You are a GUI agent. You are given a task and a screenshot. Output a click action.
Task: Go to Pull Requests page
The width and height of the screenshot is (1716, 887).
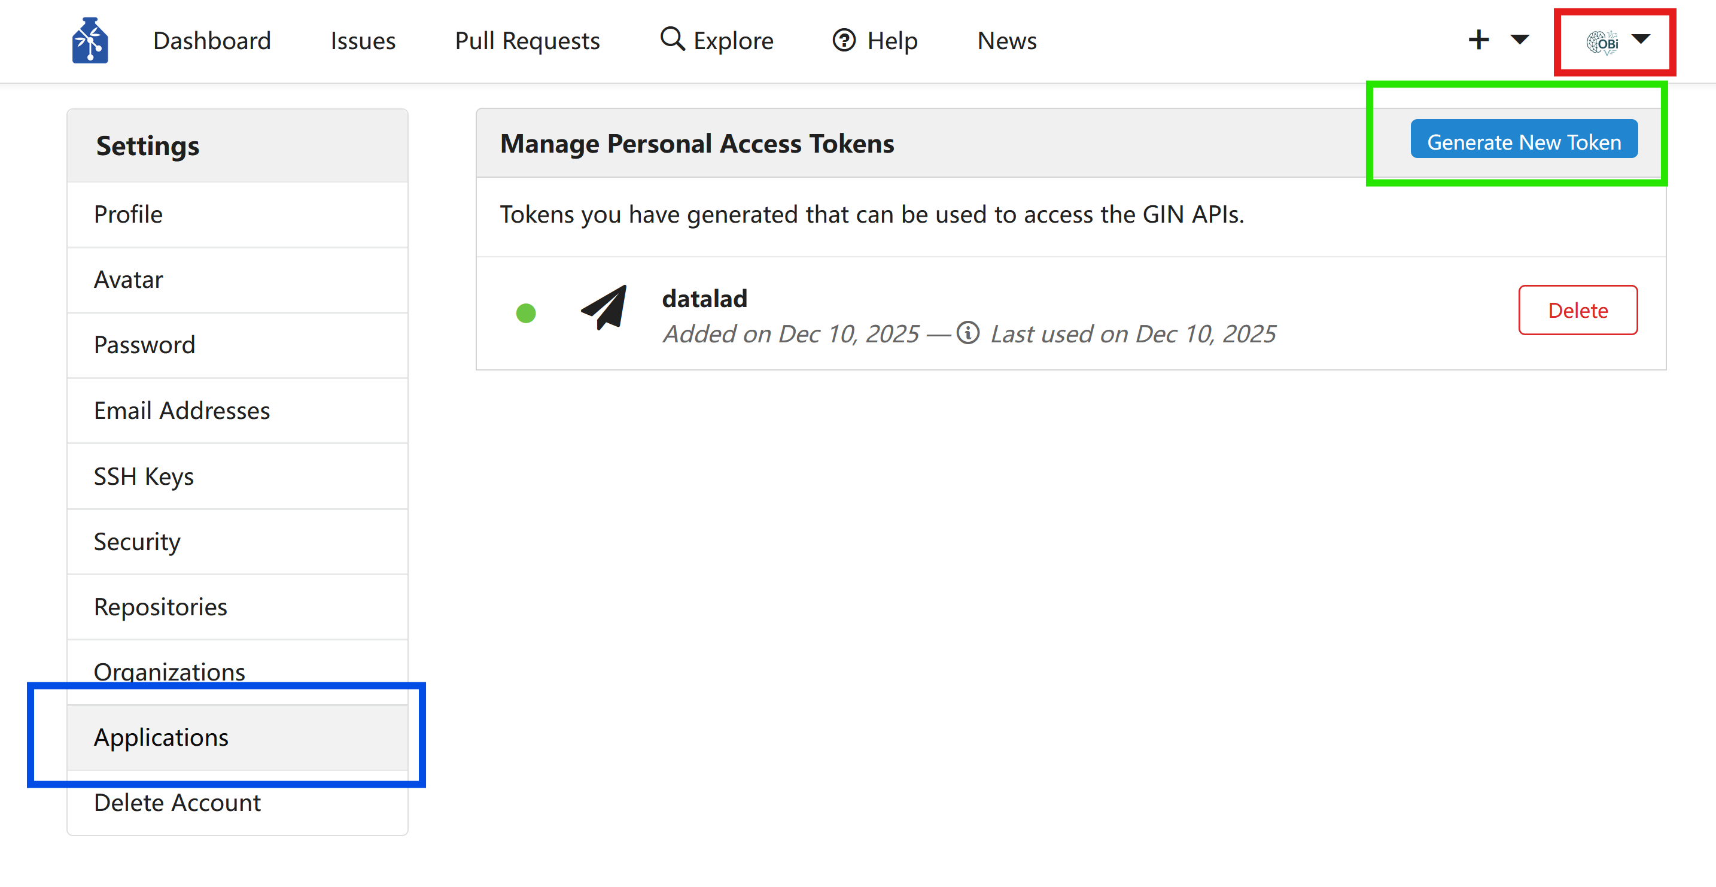527,41
